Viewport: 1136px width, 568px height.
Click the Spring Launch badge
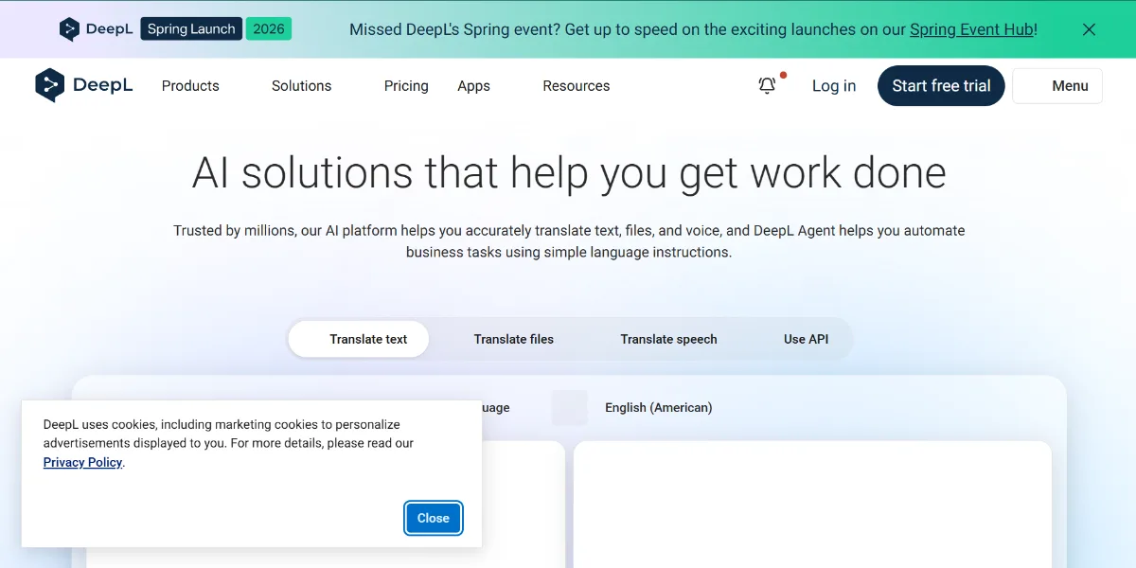[191, 29]
